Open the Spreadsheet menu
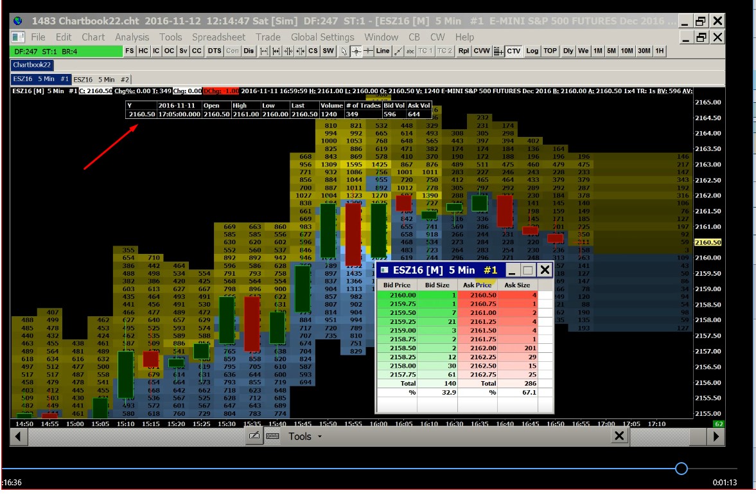Screen dimensions: 756x502 pyautogui.click(x=218, y=37)
